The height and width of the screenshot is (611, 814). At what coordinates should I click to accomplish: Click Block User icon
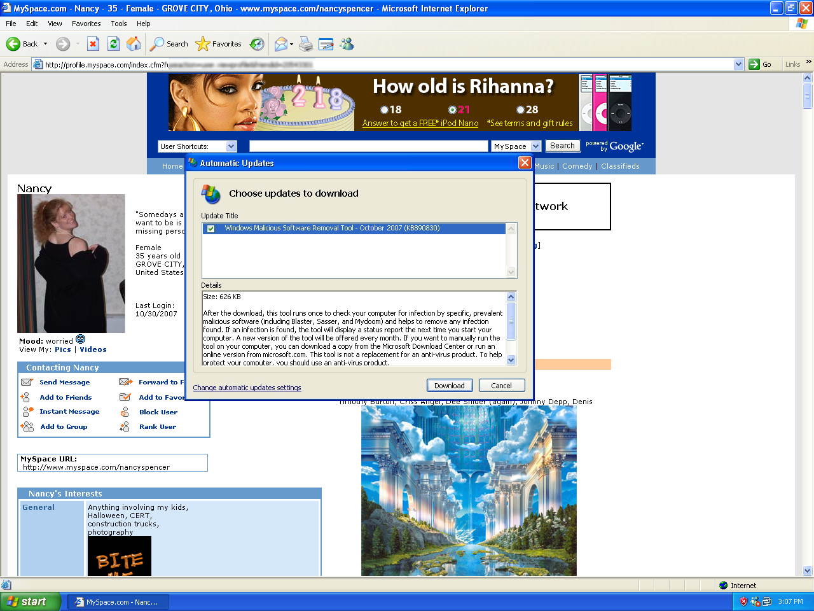coord(125,412)
